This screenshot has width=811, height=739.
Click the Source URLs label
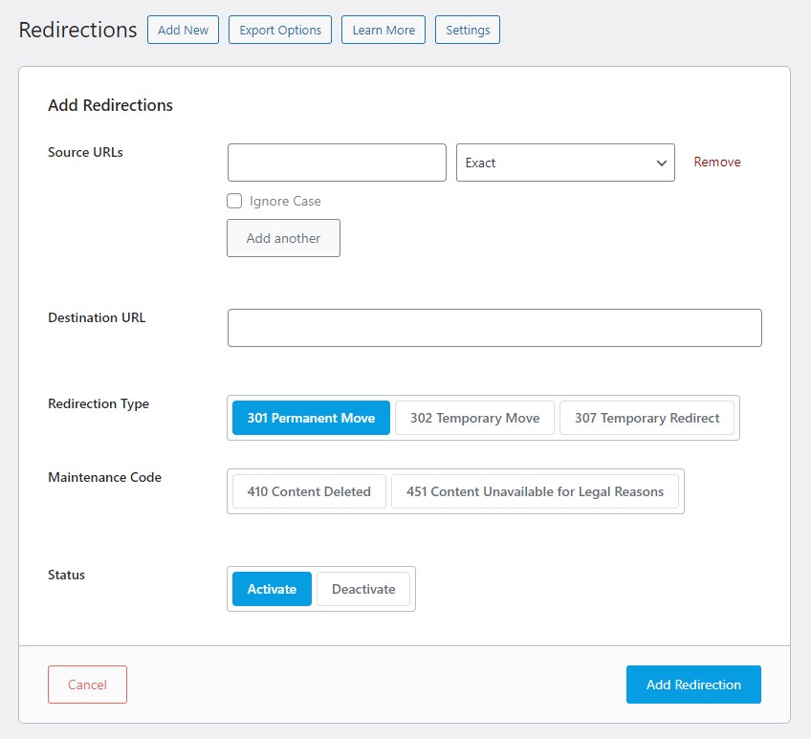click(85, 152)
